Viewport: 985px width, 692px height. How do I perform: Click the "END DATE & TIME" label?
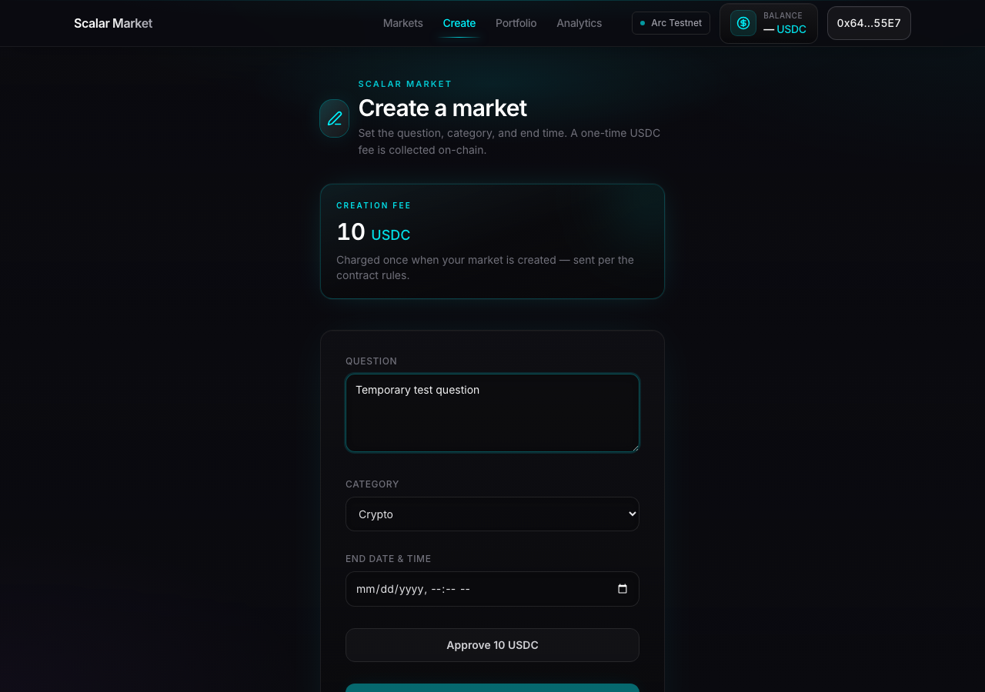388,559
